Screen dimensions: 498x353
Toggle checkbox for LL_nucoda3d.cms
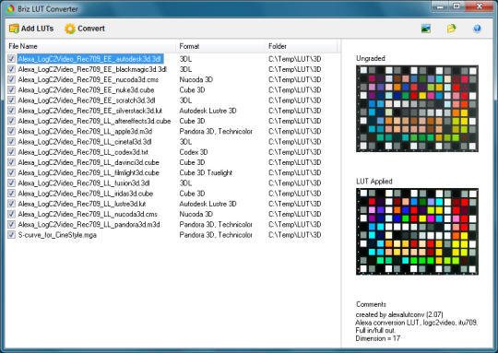(x=11, y=214)
